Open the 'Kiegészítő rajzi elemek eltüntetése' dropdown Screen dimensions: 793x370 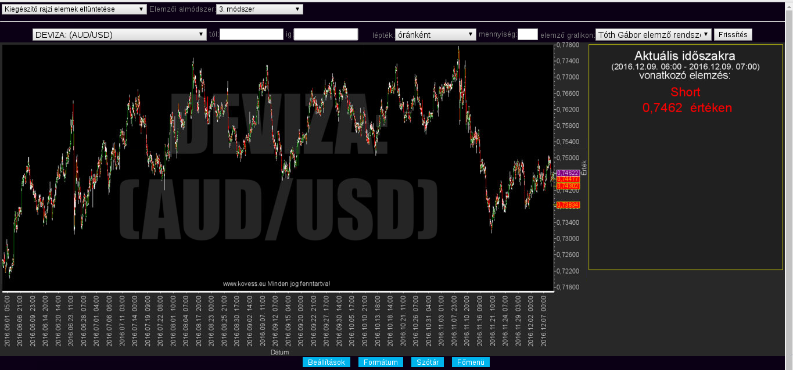[x=74, y=9]
